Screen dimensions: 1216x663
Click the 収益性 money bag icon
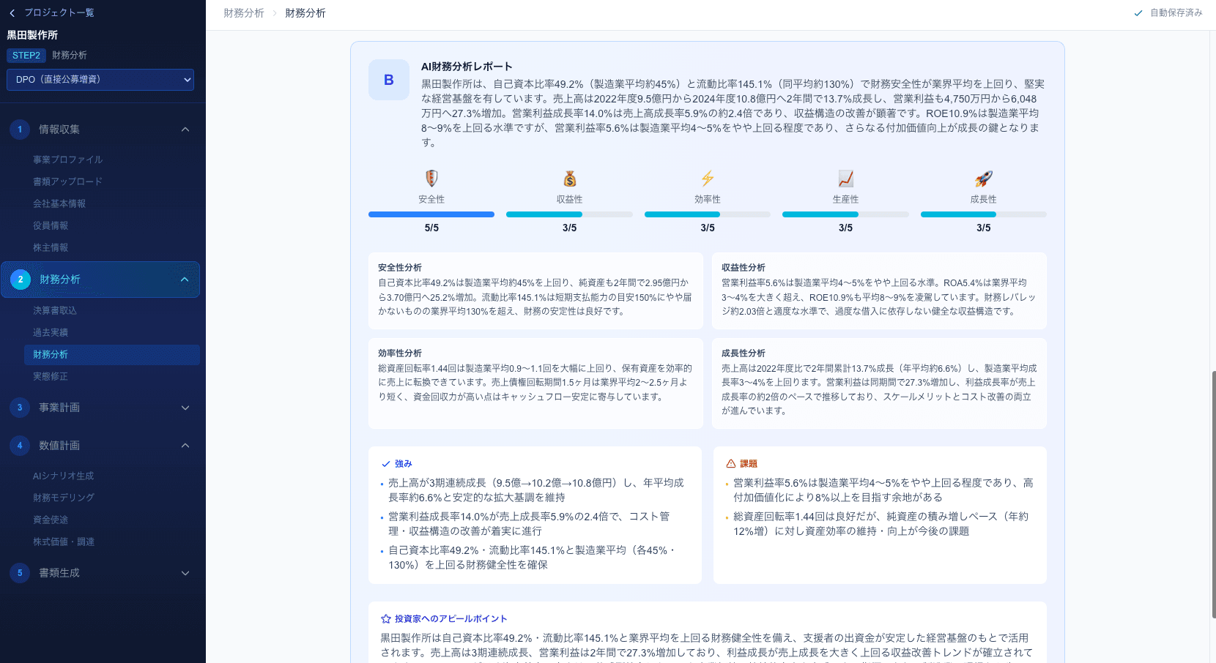569,178
